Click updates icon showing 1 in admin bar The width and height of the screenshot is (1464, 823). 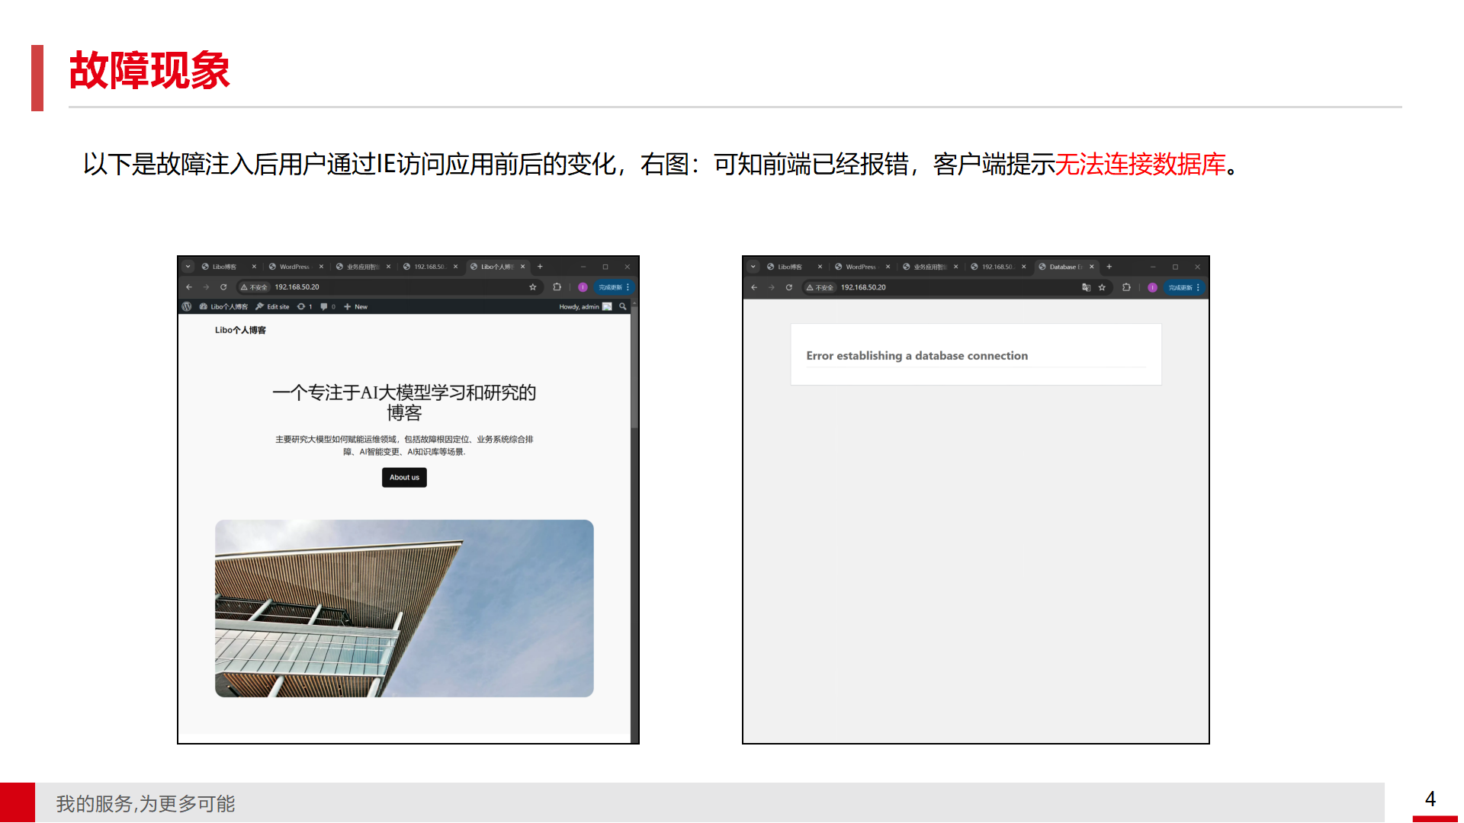302,306
